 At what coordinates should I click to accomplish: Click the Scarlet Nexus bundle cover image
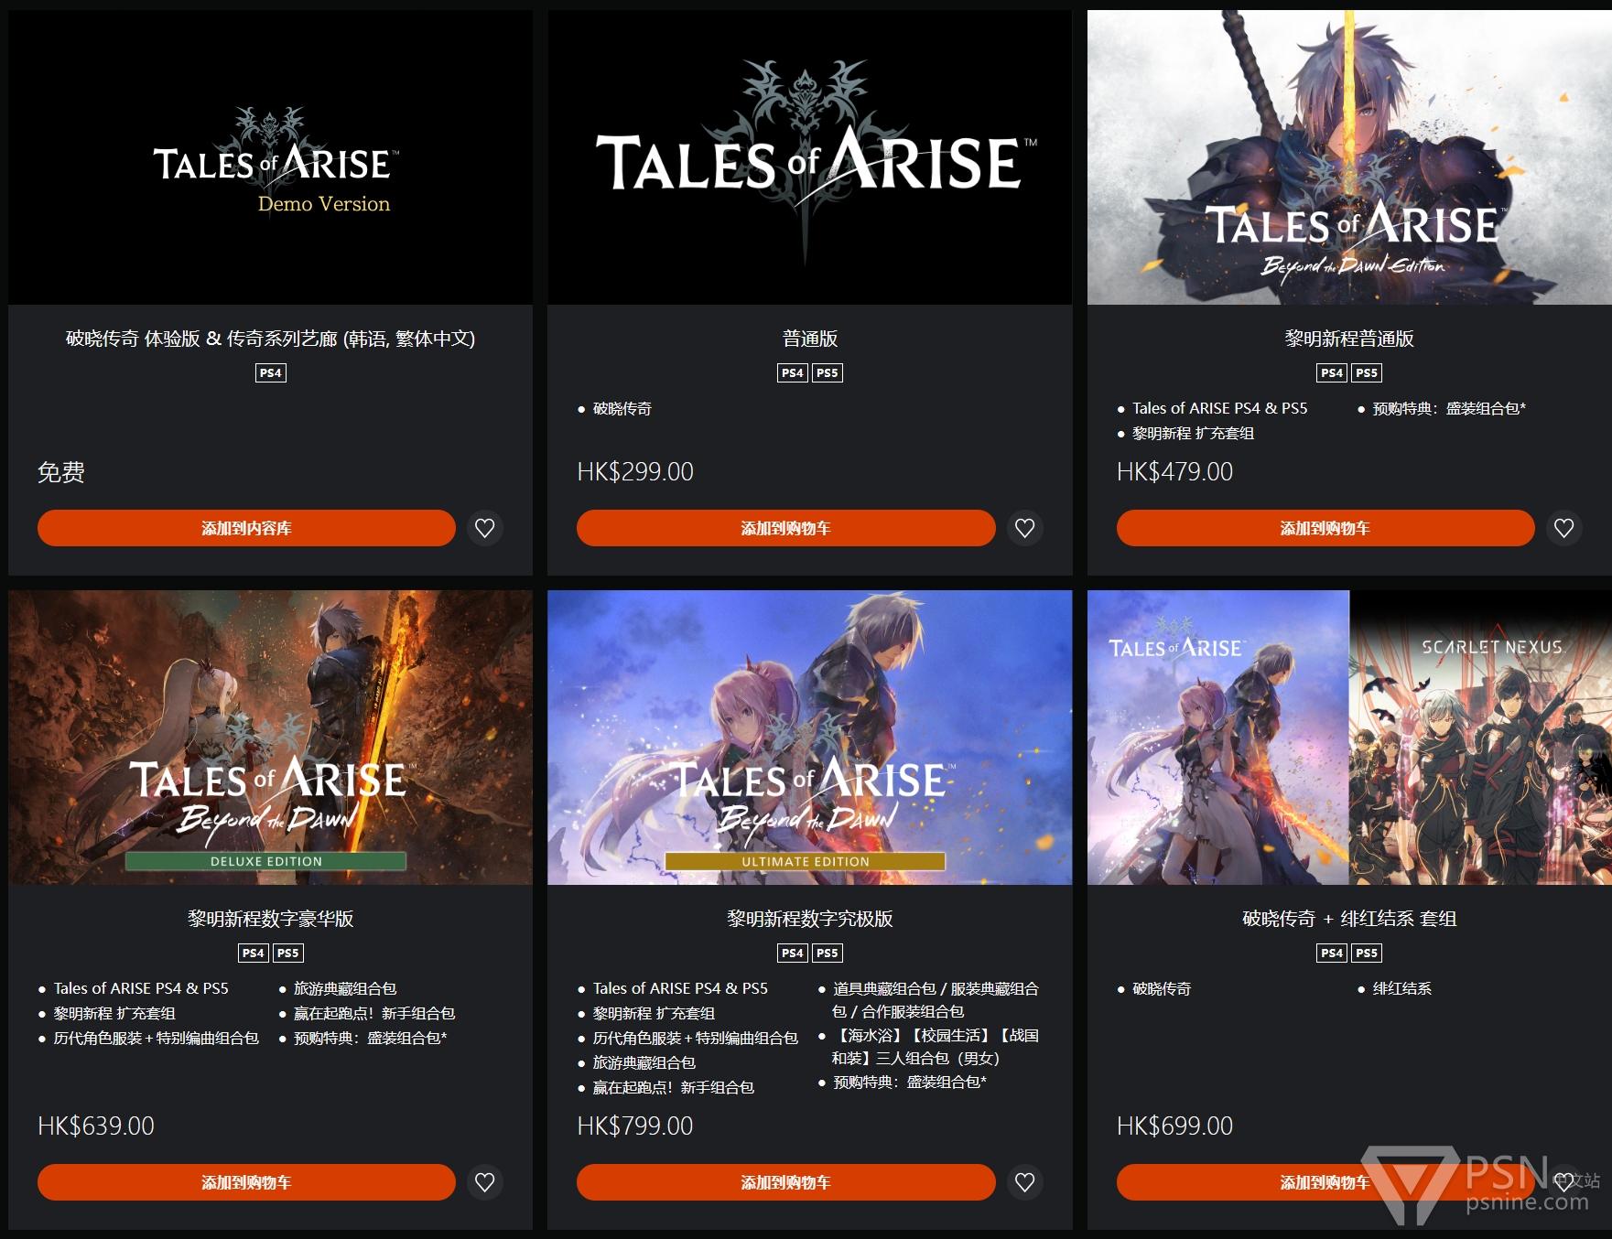[1349, 738]
